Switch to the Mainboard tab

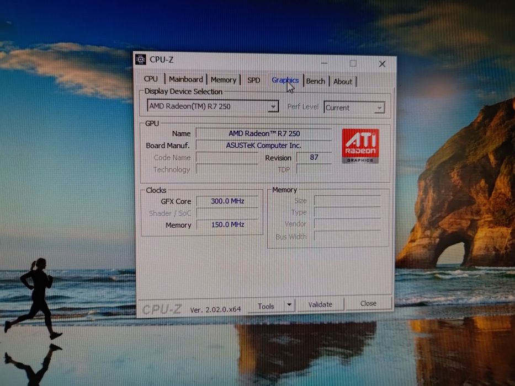(185, 79)
